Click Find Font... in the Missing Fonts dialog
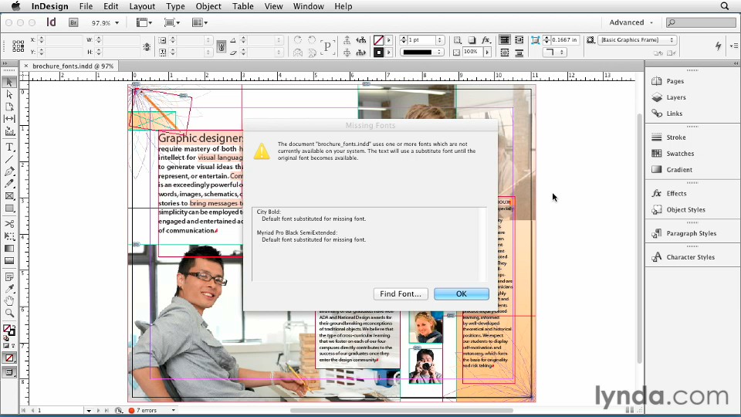The height and width of the screenshot is (417, 741). coord(401,293)
